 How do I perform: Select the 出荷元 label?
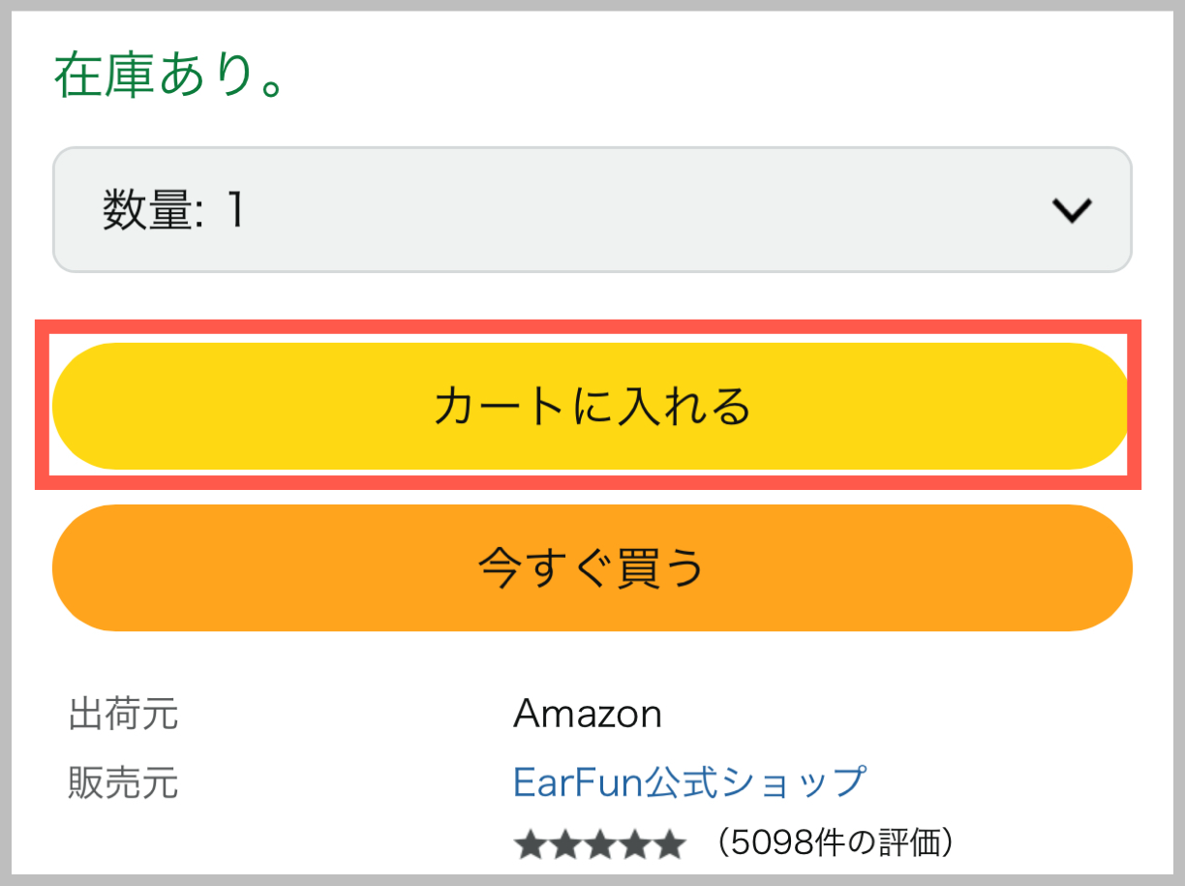[x=121, y=714]
